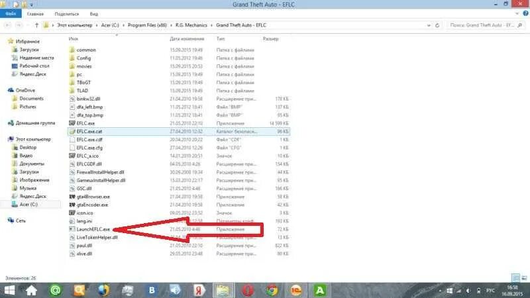
Task: Select the EFLC_a.ico icon file
Action: pyautogui.click(x=72, y=156)
